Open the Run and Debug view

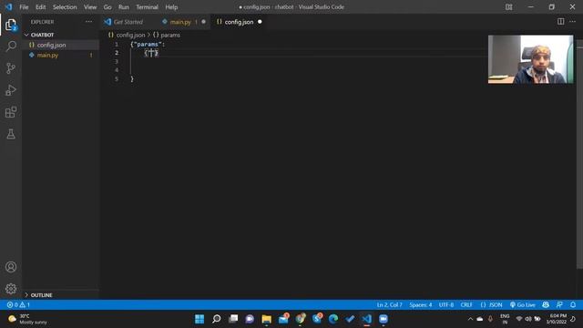(11, 90)
